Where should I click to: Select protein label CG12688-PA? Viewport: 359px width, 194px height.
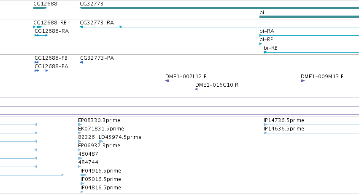coord(51,66)
